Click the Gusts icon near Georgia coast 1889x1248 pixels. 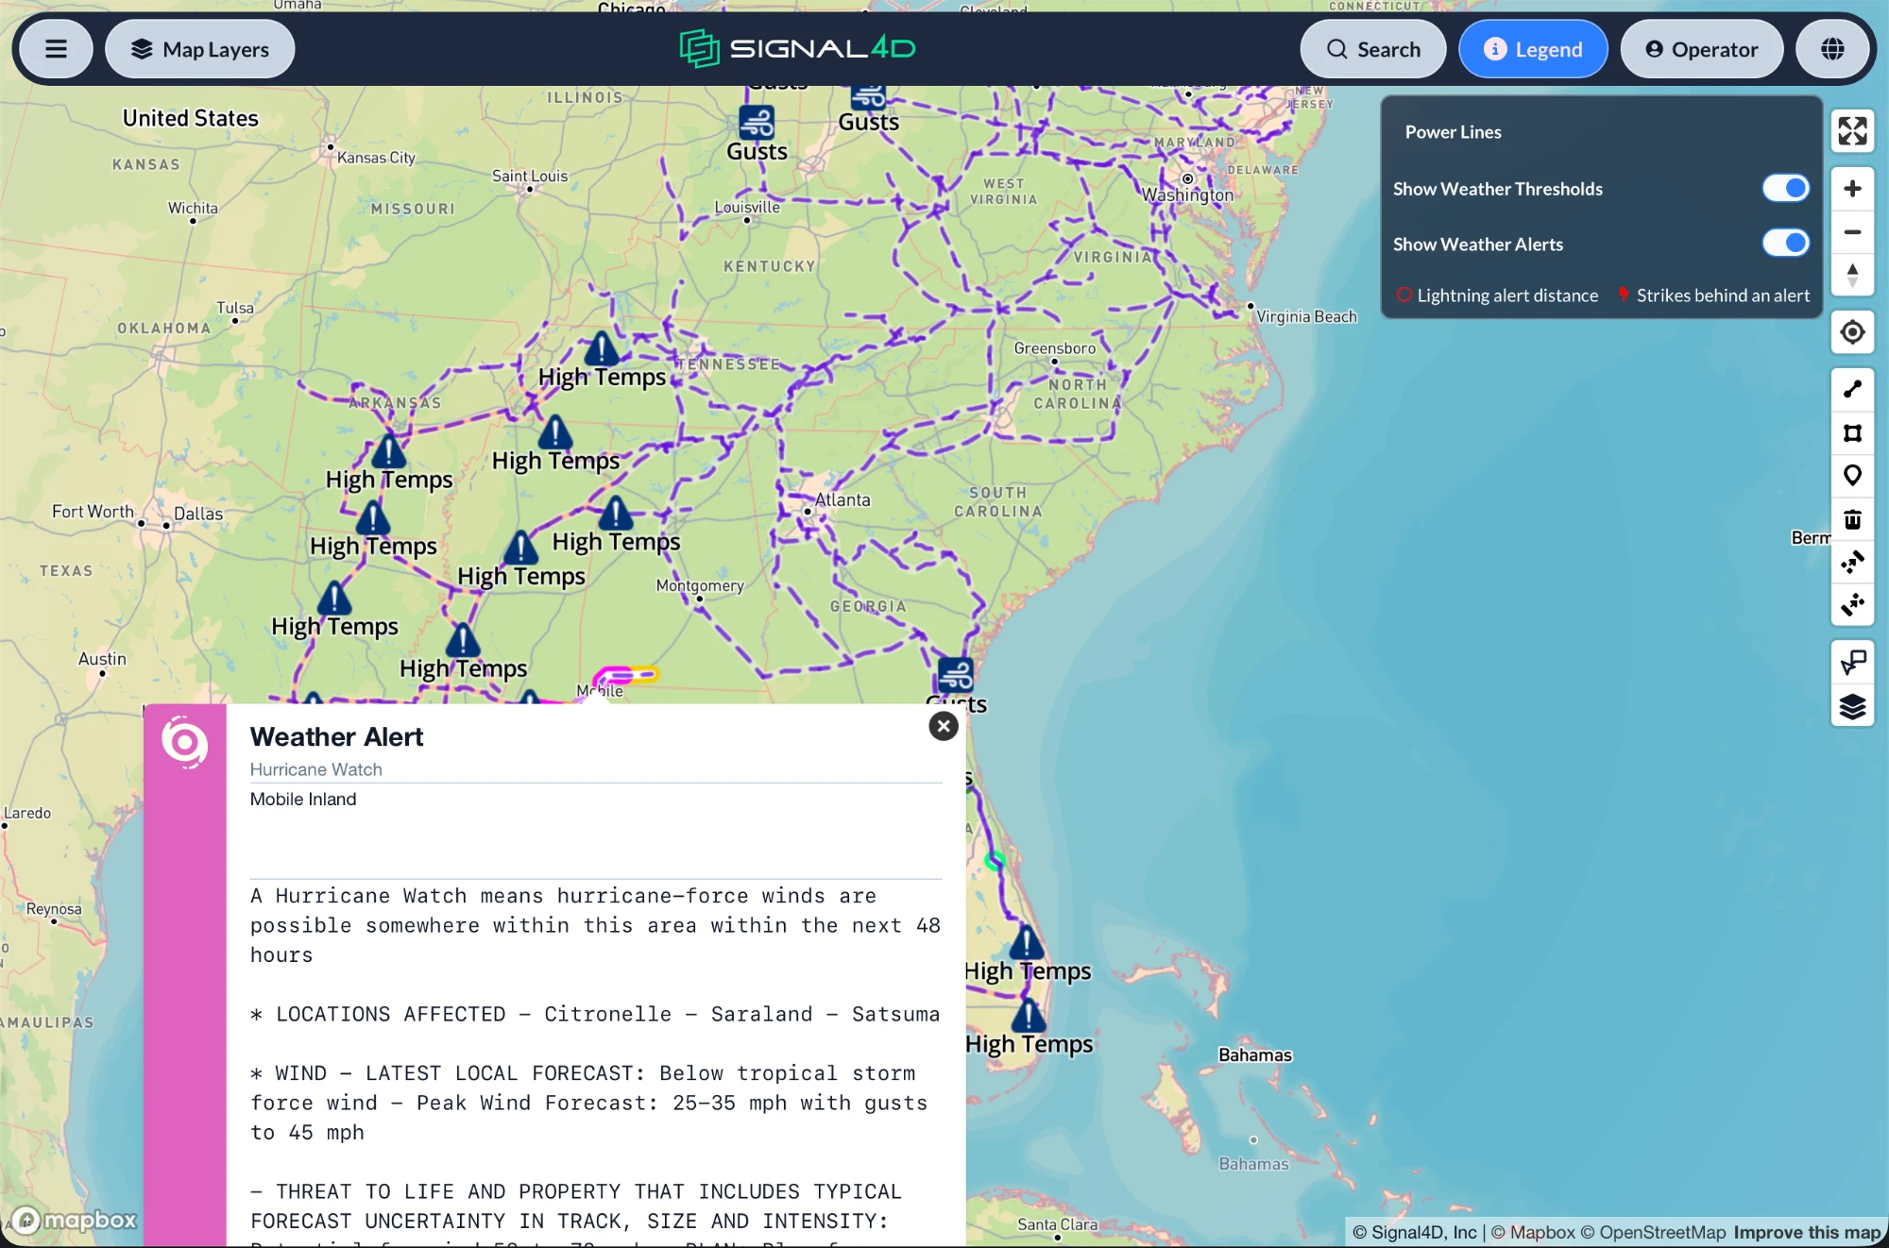[955, 676]
